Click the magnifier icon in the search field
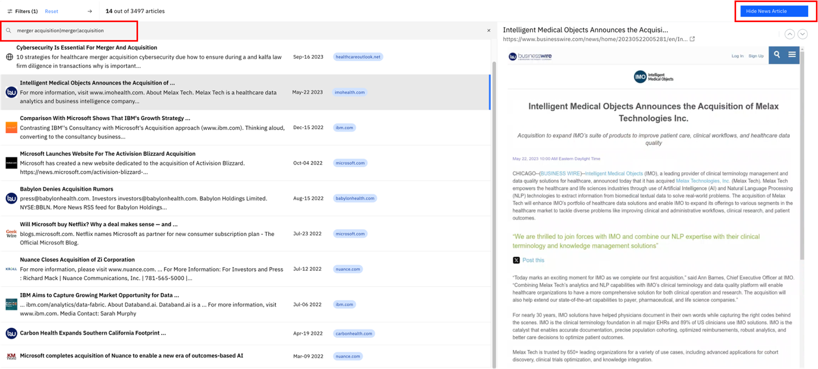818x369 pixels. (9, 31)
